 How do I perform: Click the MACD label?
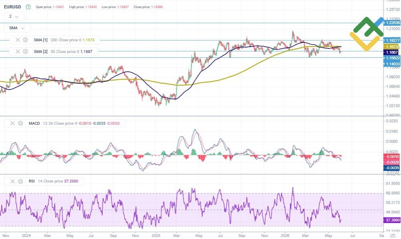pos(34,123)
